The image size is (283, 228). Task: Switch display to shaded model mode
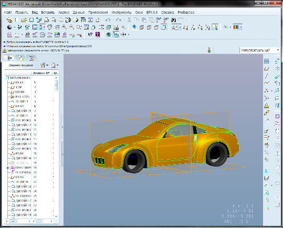[x=164, y=27]
